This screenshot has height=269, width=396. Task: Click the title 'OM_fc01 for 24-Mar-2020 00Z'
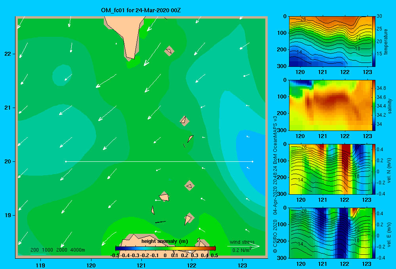(x=141, y=10)
